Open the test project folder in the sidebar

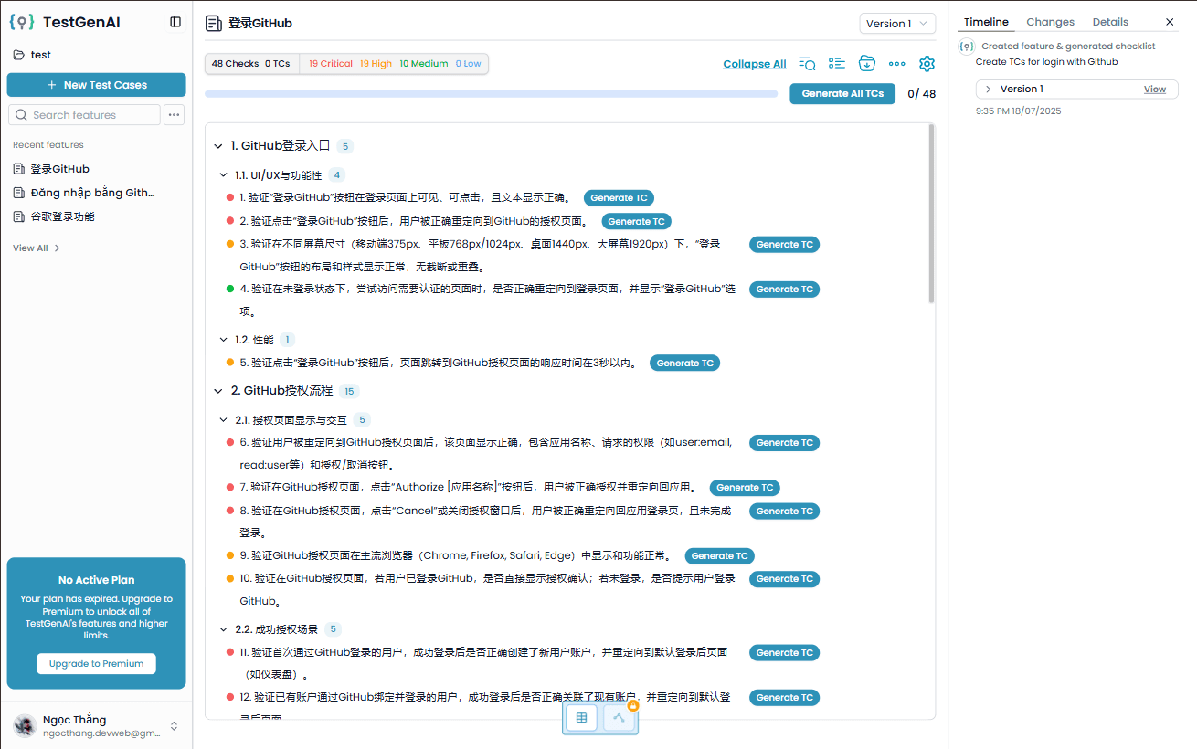(x=32, y=55)
